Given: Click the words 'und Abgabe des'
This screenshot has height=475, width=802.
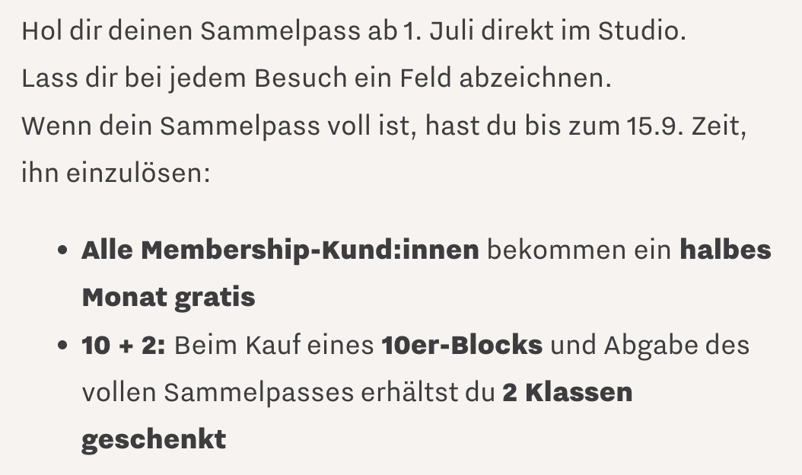Looking at the screenshot, I should pos(650,345).
